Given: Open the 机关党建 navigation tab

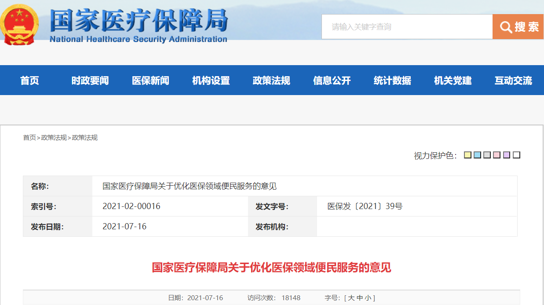Looking at the screenshot, I should 453,80.
